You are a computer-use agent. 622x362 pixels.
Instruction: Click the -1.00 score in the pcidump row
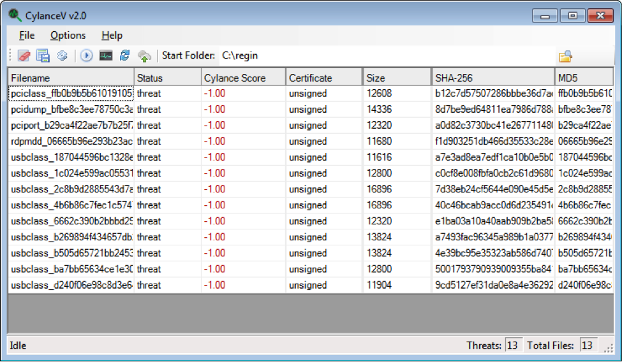point(214,110)
